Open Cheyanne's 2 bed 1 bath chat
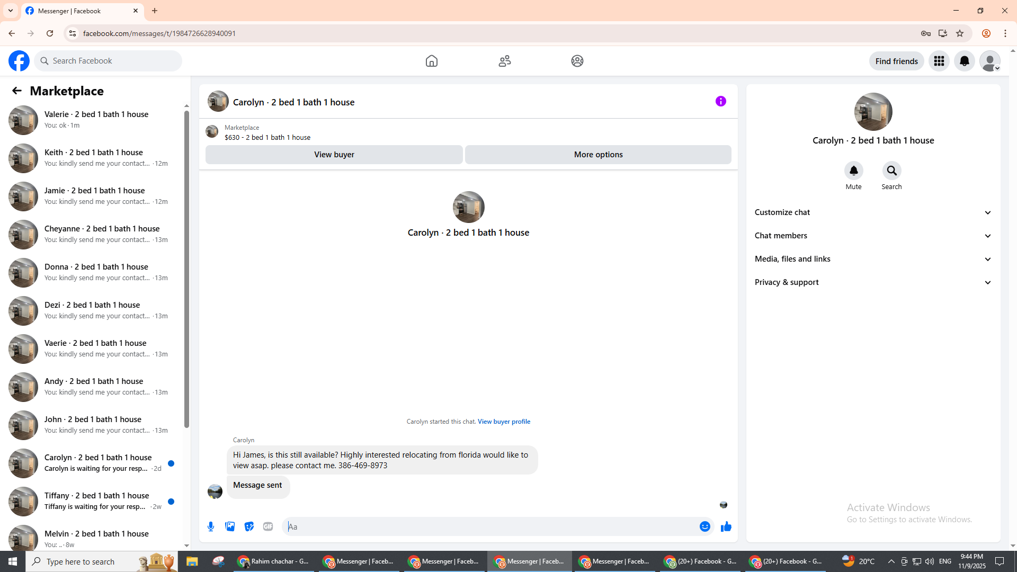Image resolution: width=1017 pixels, height=572 pixels. point(92,235)
